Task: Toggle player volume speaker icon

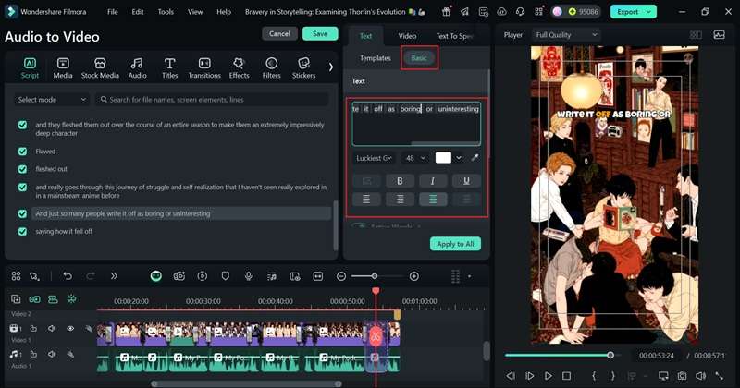Action: [x=701, y=376]
